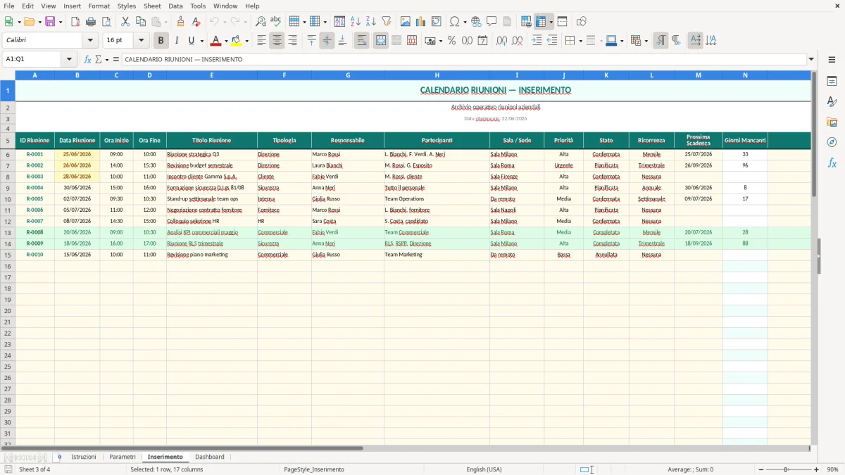Open the Function Wizard
Image resolution: width=845 pixels, height=475 pixels.
point(87,59)
